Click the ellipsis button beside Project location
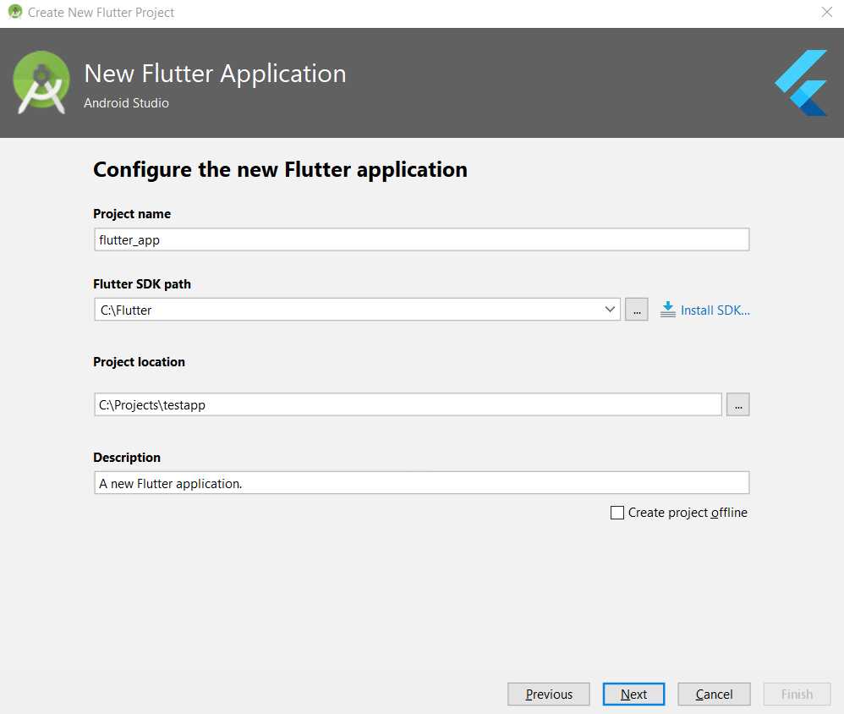844x714 pixels. [737, 404]
